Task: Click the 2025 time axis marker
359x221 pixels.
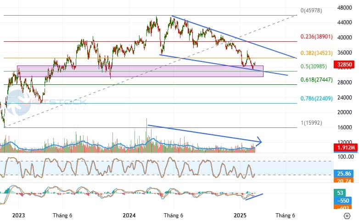Action: [241, 215]
